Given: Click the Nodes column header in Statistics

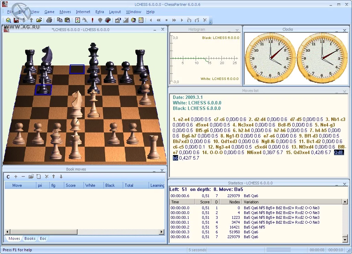Looking at the screenshot, I should (231, 202).
